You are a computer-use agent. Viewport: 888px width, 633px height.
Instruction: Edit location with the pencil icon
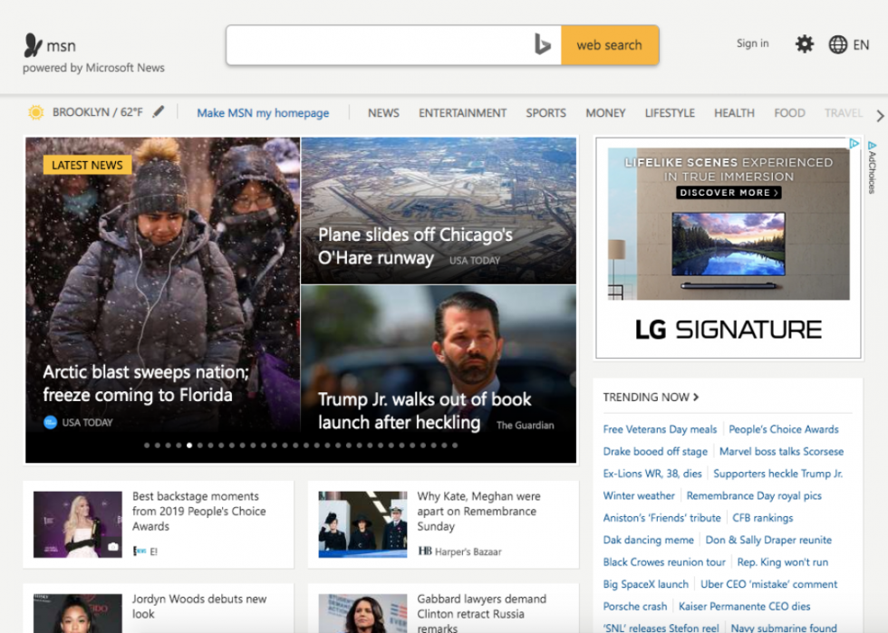[159, 111]
